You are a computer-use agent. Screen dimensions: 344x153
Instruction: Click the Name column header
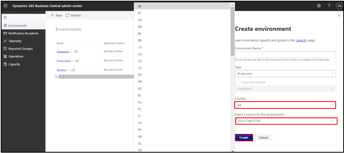point(60,43)
